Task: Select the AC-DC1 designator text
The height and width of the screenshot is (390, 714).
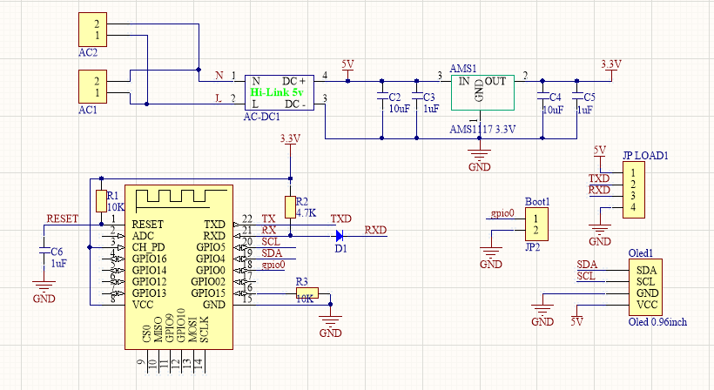Action: point(261,117)
